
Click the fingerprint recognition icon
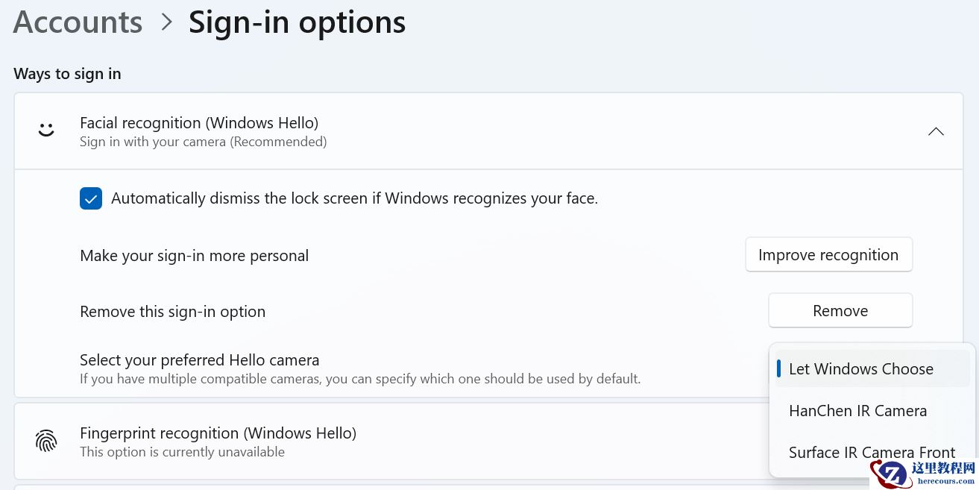tap(46, 441)
